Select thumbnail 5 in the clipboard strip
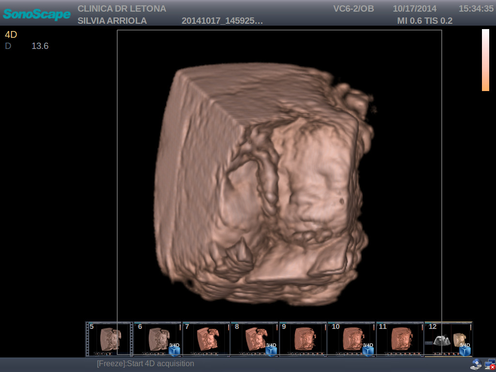Image resolution: width=496 pixels, height=372 pixels. coord(109,338)
